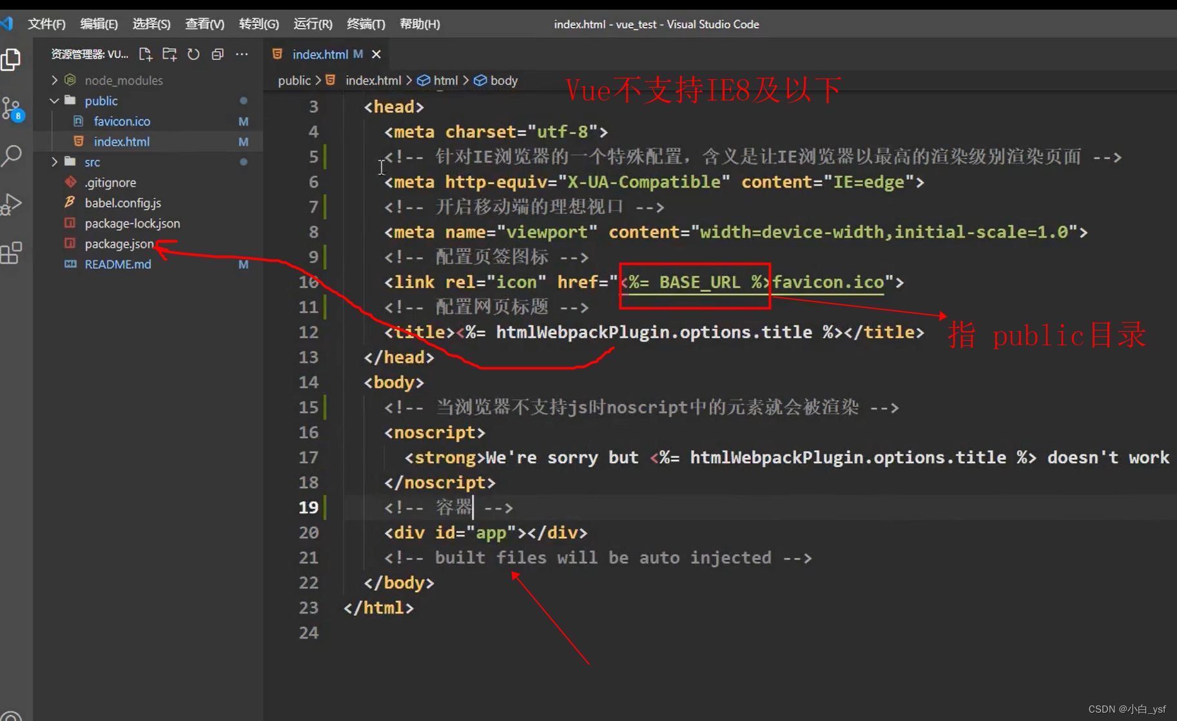Click the babel.config.js Babel icon

(x=70, y=202)
